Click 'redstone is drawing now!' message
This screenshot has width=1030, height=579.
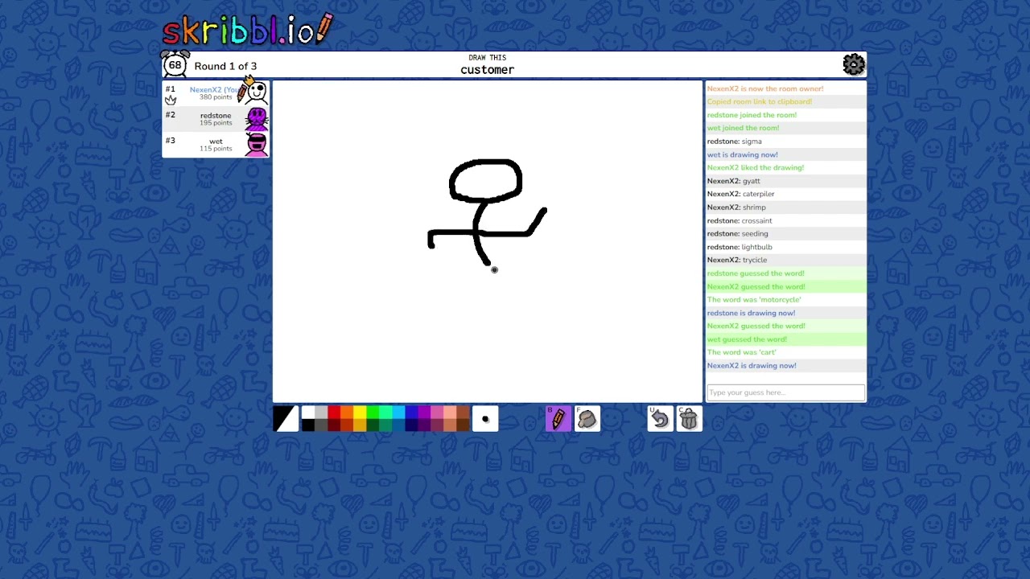tap(751, 313)
